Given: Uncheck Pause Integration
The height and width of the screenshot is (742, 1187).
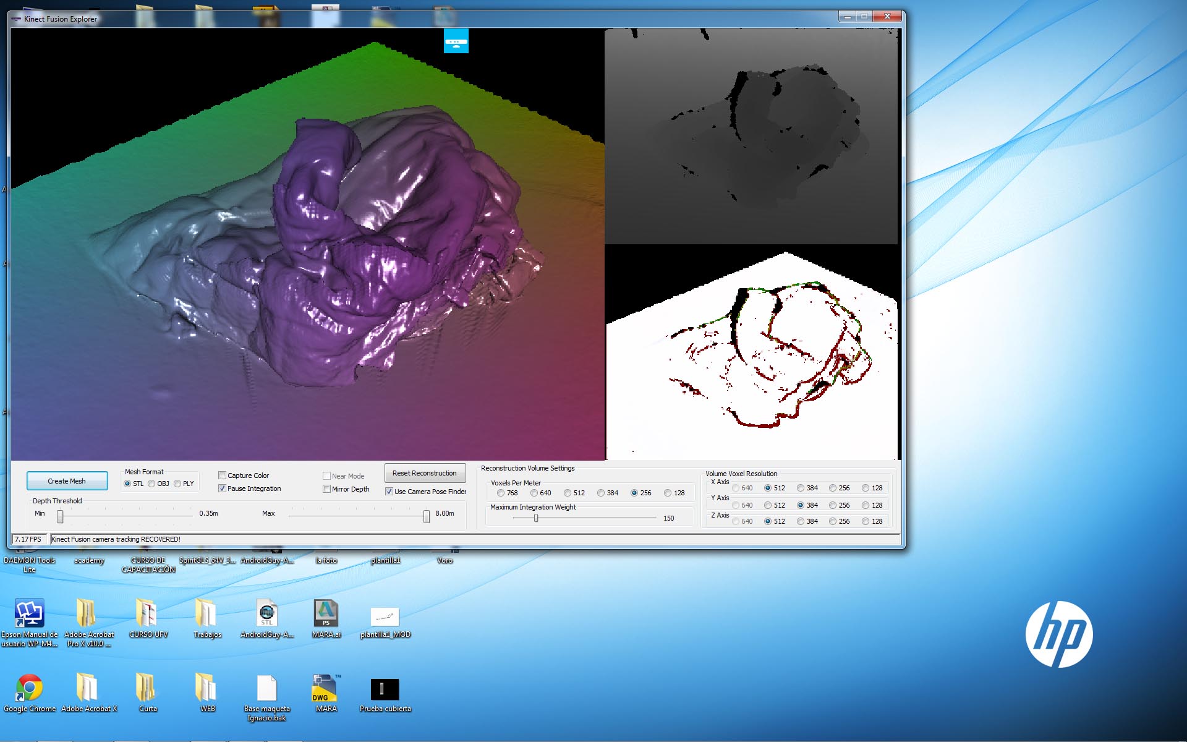Looking at the screenshot, I should tap(222, 488).
